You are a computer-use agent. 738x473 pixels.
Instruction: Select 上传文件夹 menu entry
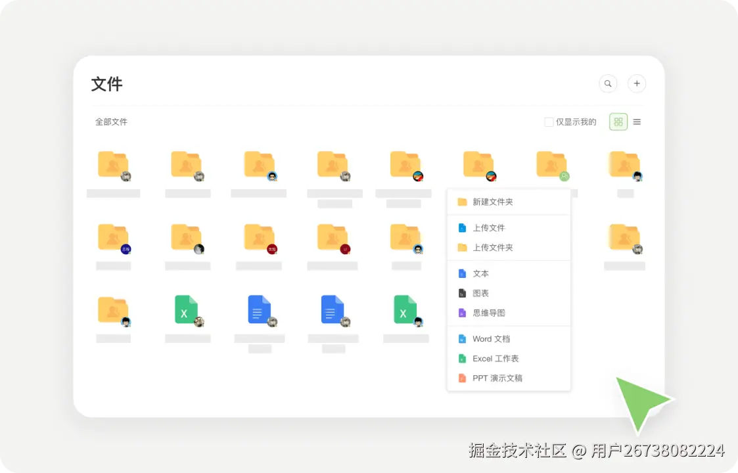pos(509,248)
